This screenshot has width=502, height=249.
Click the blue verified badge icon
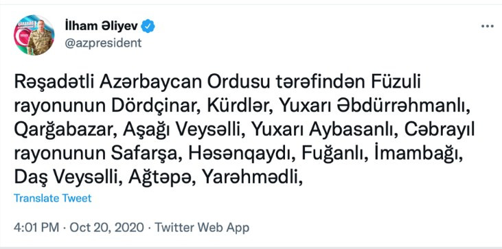[148, 26]
